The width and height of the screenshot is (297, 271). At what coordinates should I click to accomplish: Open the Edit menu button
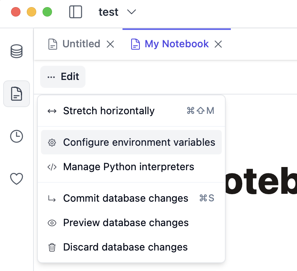pos(63,77)
